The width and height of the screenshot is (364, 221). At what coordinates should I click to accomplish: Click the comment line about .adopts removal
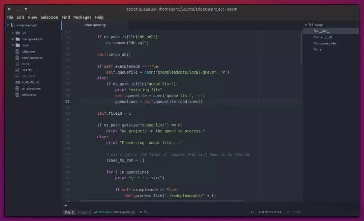click(178, 154)
